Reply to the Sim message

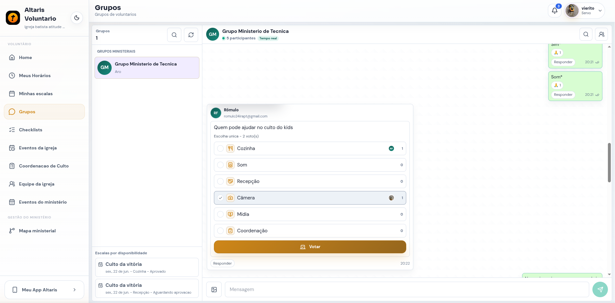click(x=563, y=62)
